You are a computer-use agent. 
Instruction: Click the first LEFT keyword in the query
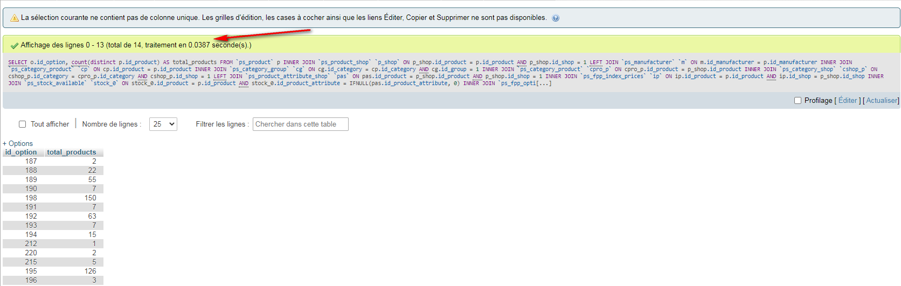[x=595, y=62]
